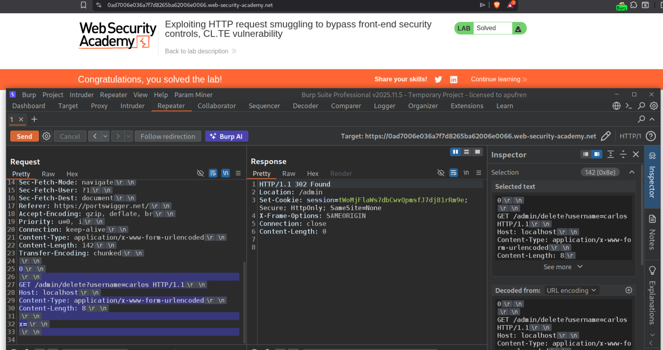Screen dimensions: 663x350
Task: Click the Repeater settings gear icon
Action: (x=46, y=136)
